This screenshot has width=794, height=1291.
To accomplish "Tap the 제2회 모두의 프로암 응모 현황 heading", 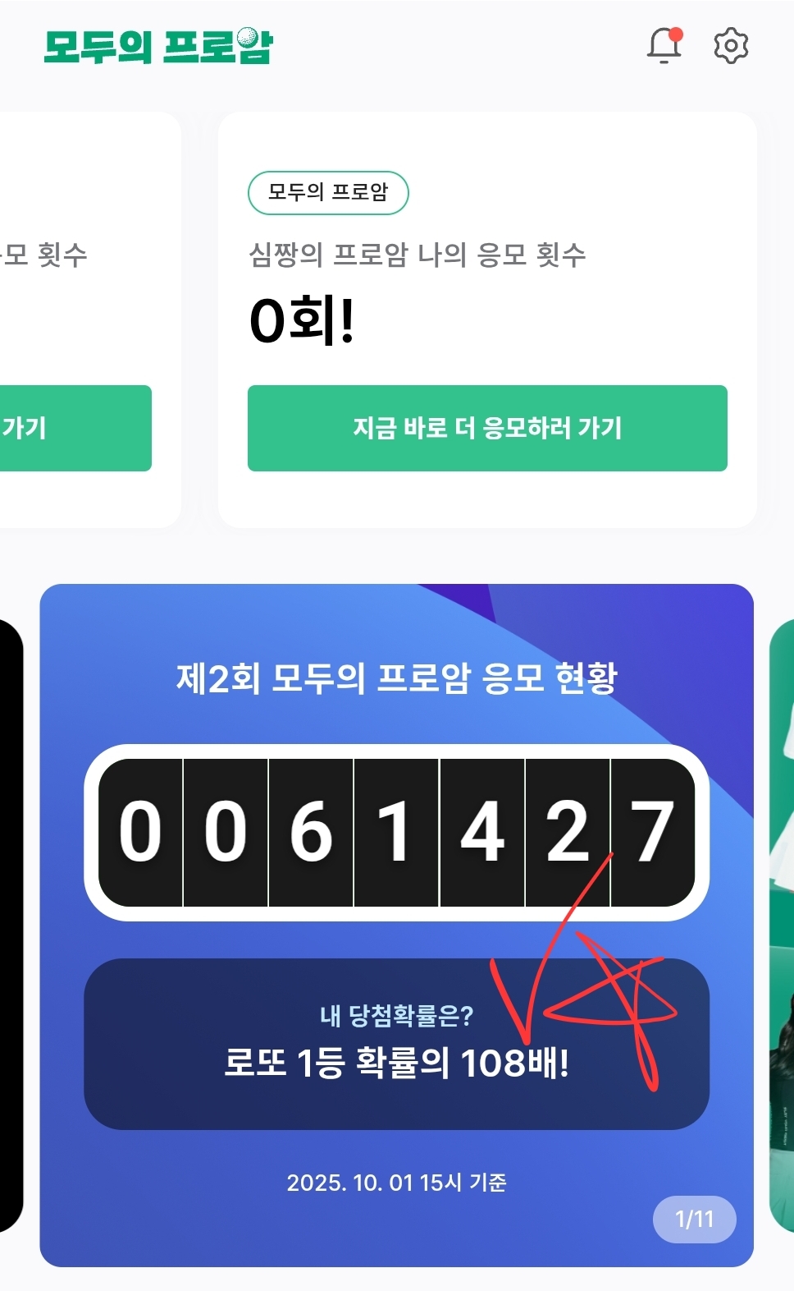I will click(396, 678).
